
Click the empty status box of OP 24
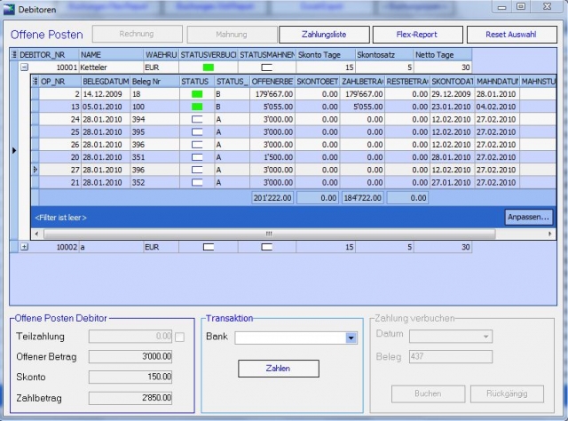point(197,118)
